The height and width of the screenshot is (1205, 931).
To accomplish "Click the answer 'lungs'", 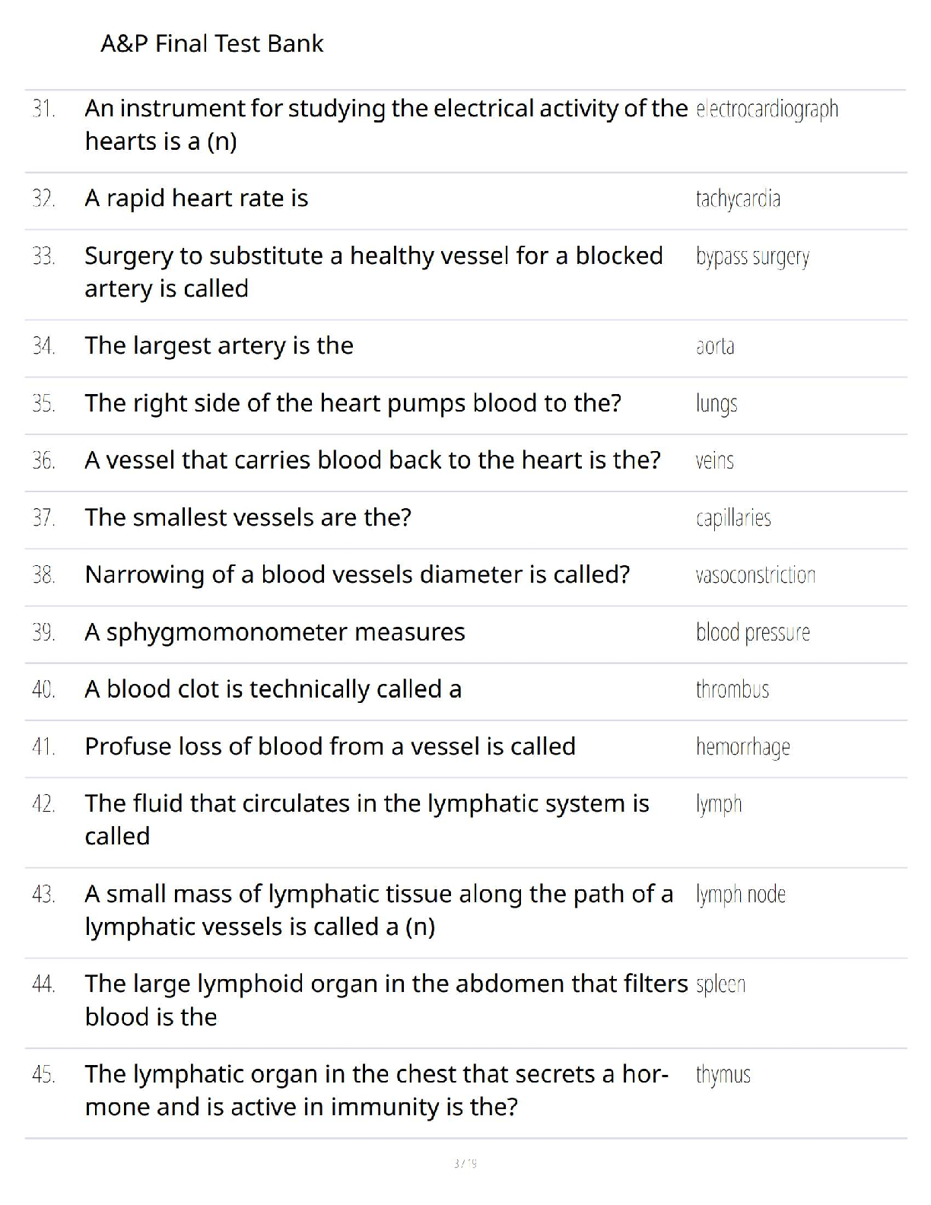I will (x=717, y=404).
